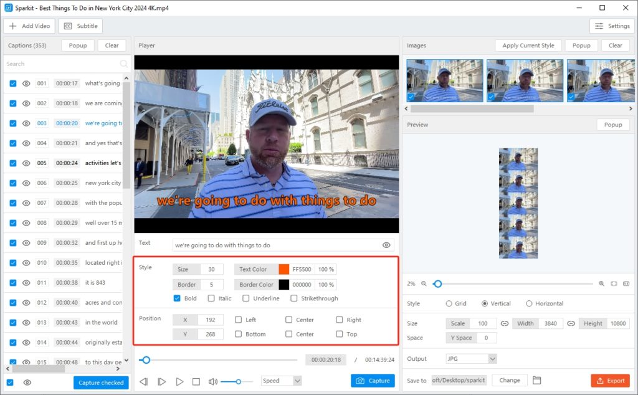Open the save folder icon

pos(536,380)
